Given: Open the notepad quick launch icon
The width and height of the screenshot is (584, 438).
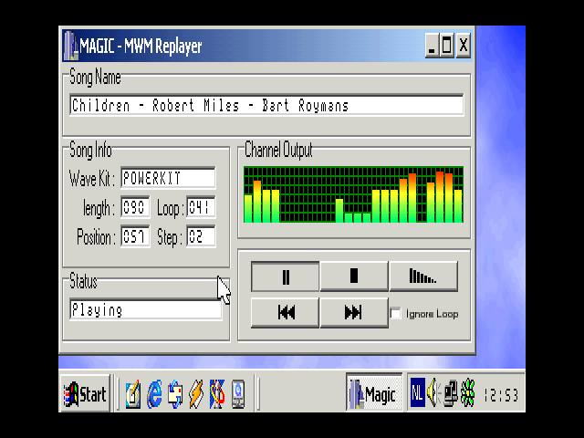Looking at the screenshot, I should [133, 394].
